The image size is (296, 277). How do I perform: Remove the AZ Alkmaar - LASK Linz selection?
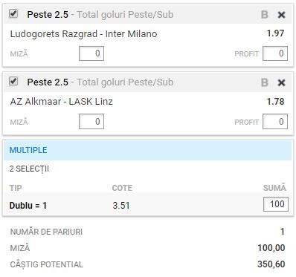coord(281,82)
